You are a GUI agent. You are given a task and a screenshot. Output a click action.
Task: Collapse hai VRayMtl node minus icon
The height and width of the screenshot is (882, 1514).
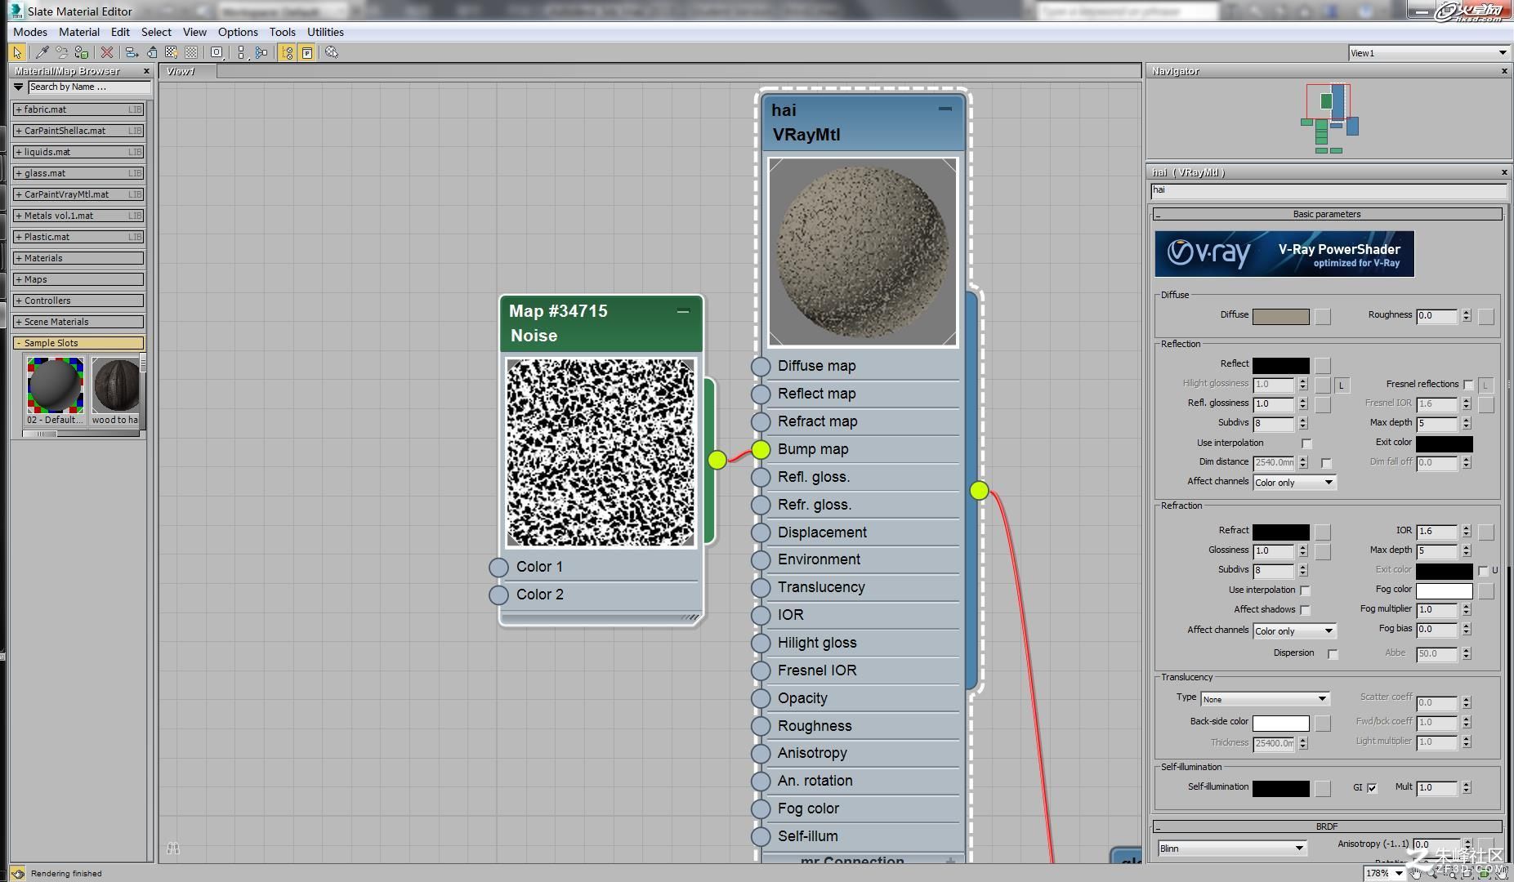945,109
